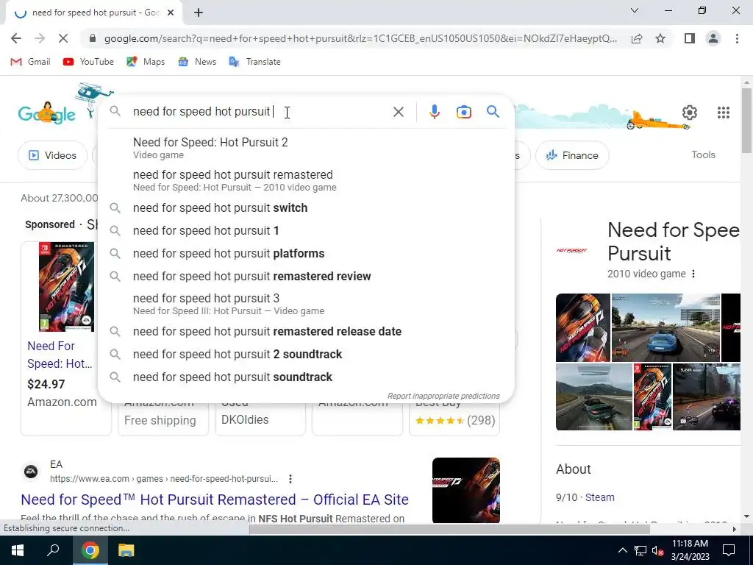Screen dimensions: 753x565
Task: Click the share page icon in address bar
Action: point(637,38)
